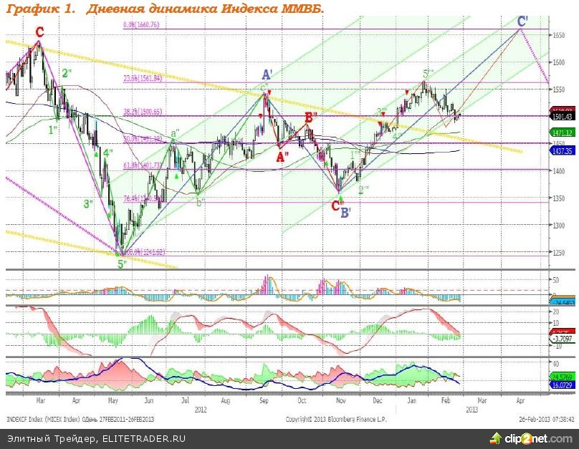Select the 23.6% (1561.84) Fibonacci level label
This screenshot has height=449, width=579.
tap(143, 79)
